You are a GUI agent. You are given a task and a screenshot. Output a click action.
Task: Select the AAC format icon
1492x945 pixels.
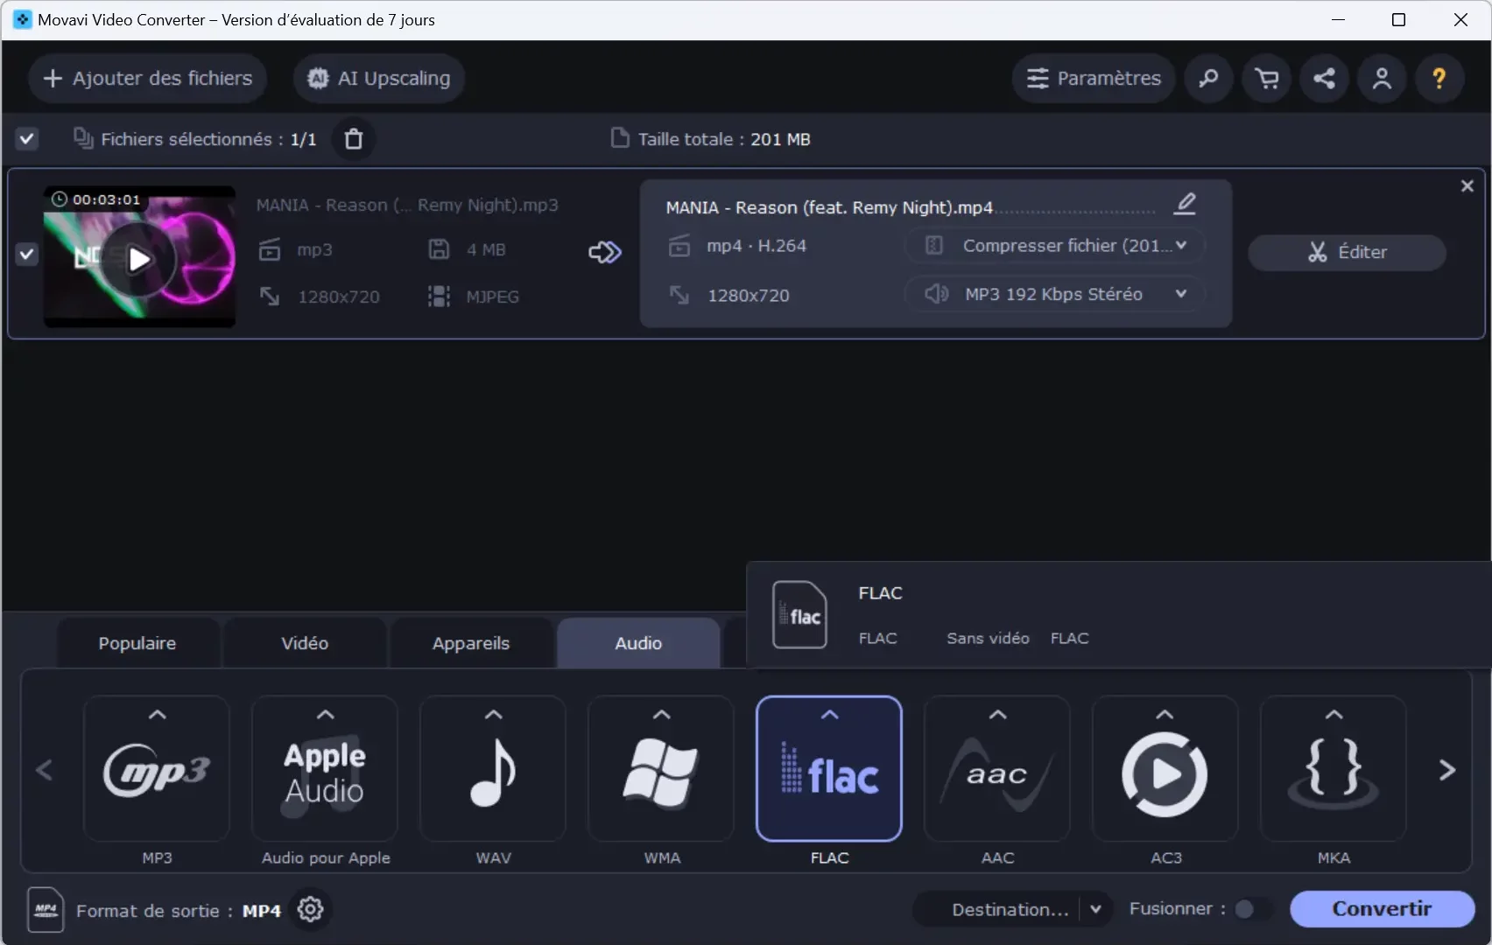tap(997, 768)
